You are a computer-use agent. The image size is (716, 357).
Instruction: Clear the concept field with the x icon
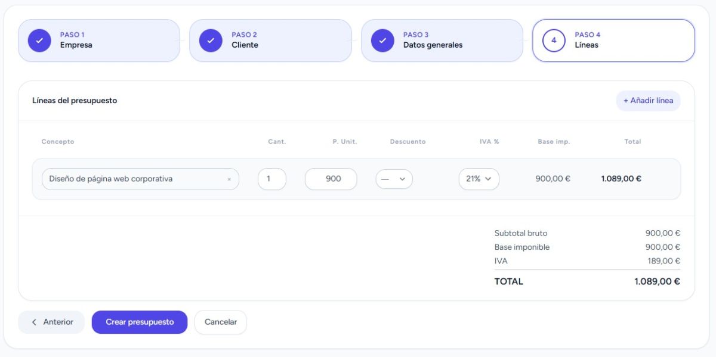[x=229, y=179]
